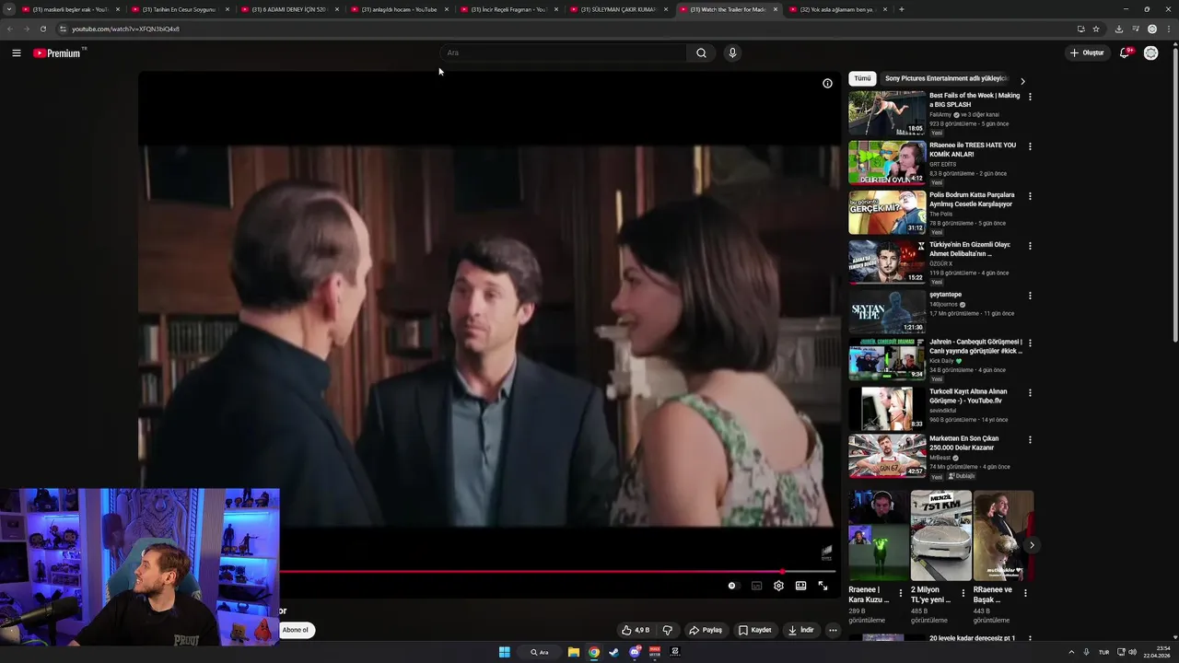Switch to 'İncir Reçeli Fragman' tab
Screen dimensions: 1179x663
(x=508, y=9)
